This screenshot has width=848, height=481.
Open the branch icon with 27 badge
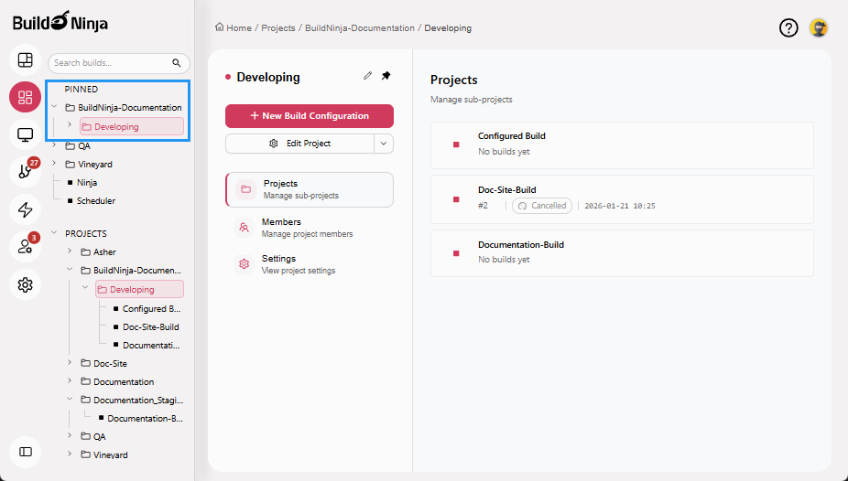pos(26,172)
